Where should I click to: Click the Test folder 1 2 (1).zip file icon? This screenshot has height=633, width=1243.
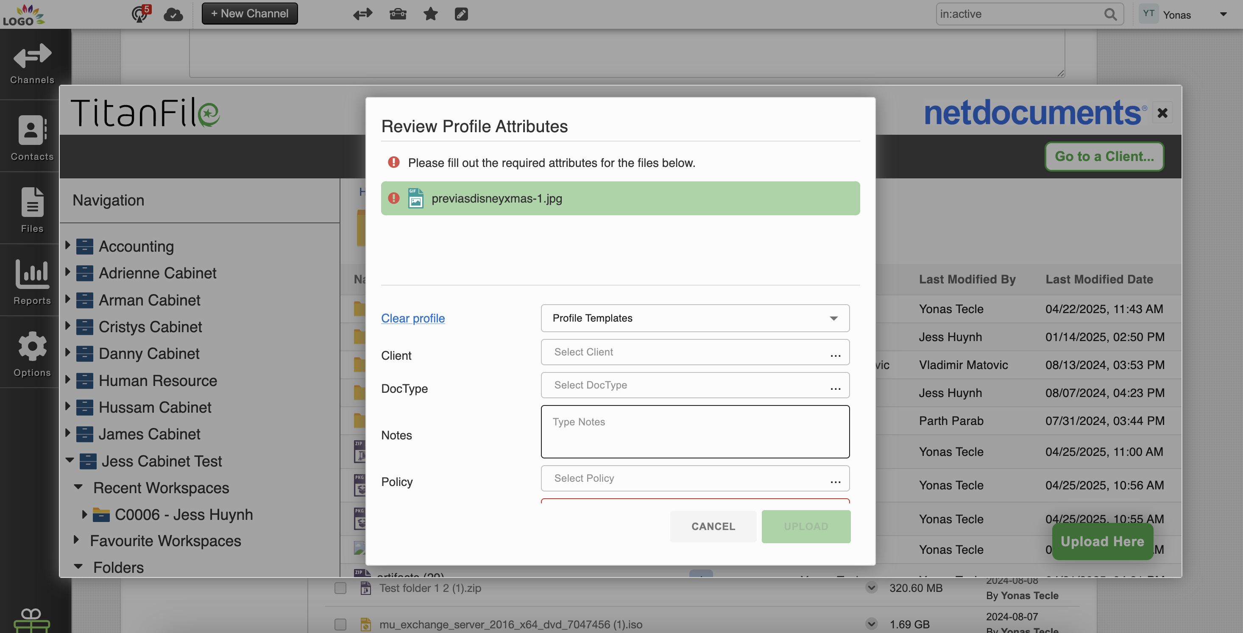[366, 588]
